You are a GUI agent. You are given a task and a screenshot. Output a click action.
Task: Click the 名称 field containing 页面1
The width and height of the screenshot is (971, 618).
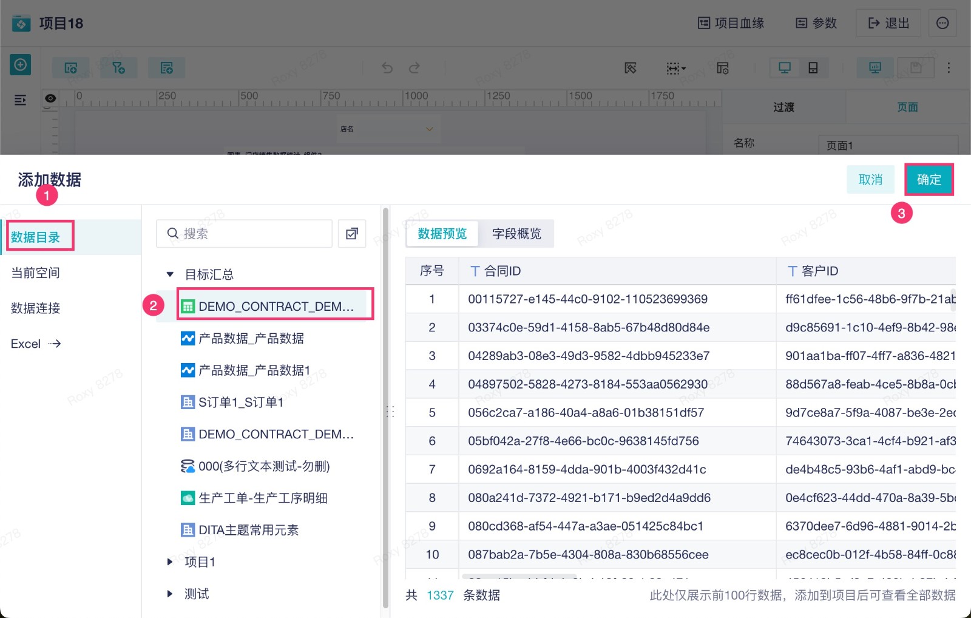coord(888,145)
